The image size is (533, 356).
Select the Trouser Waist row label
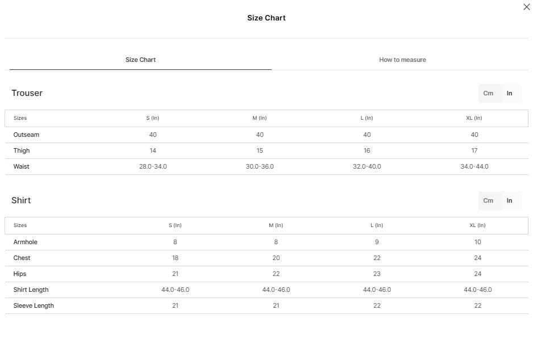[x=21, y=166]
